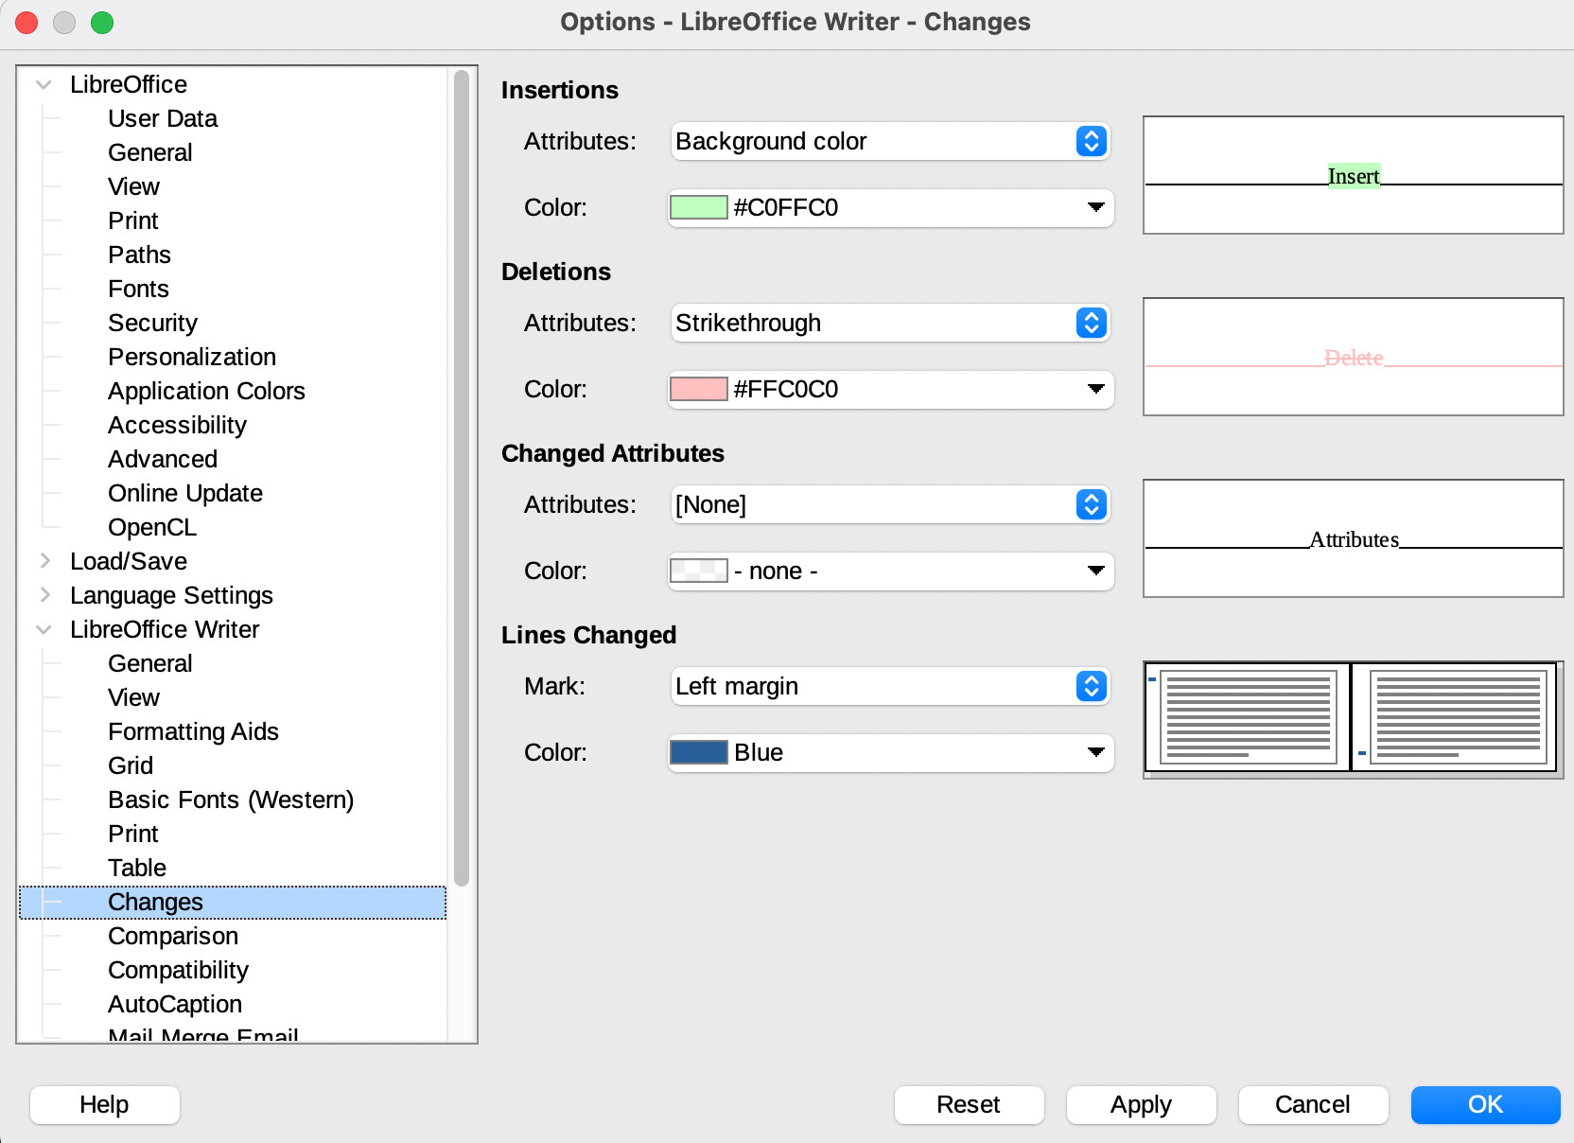This screenshot has height=1143, width=1574.
Task: Open the Compatibility settings page
Action: pyautogui.click(x=178, y=970)
